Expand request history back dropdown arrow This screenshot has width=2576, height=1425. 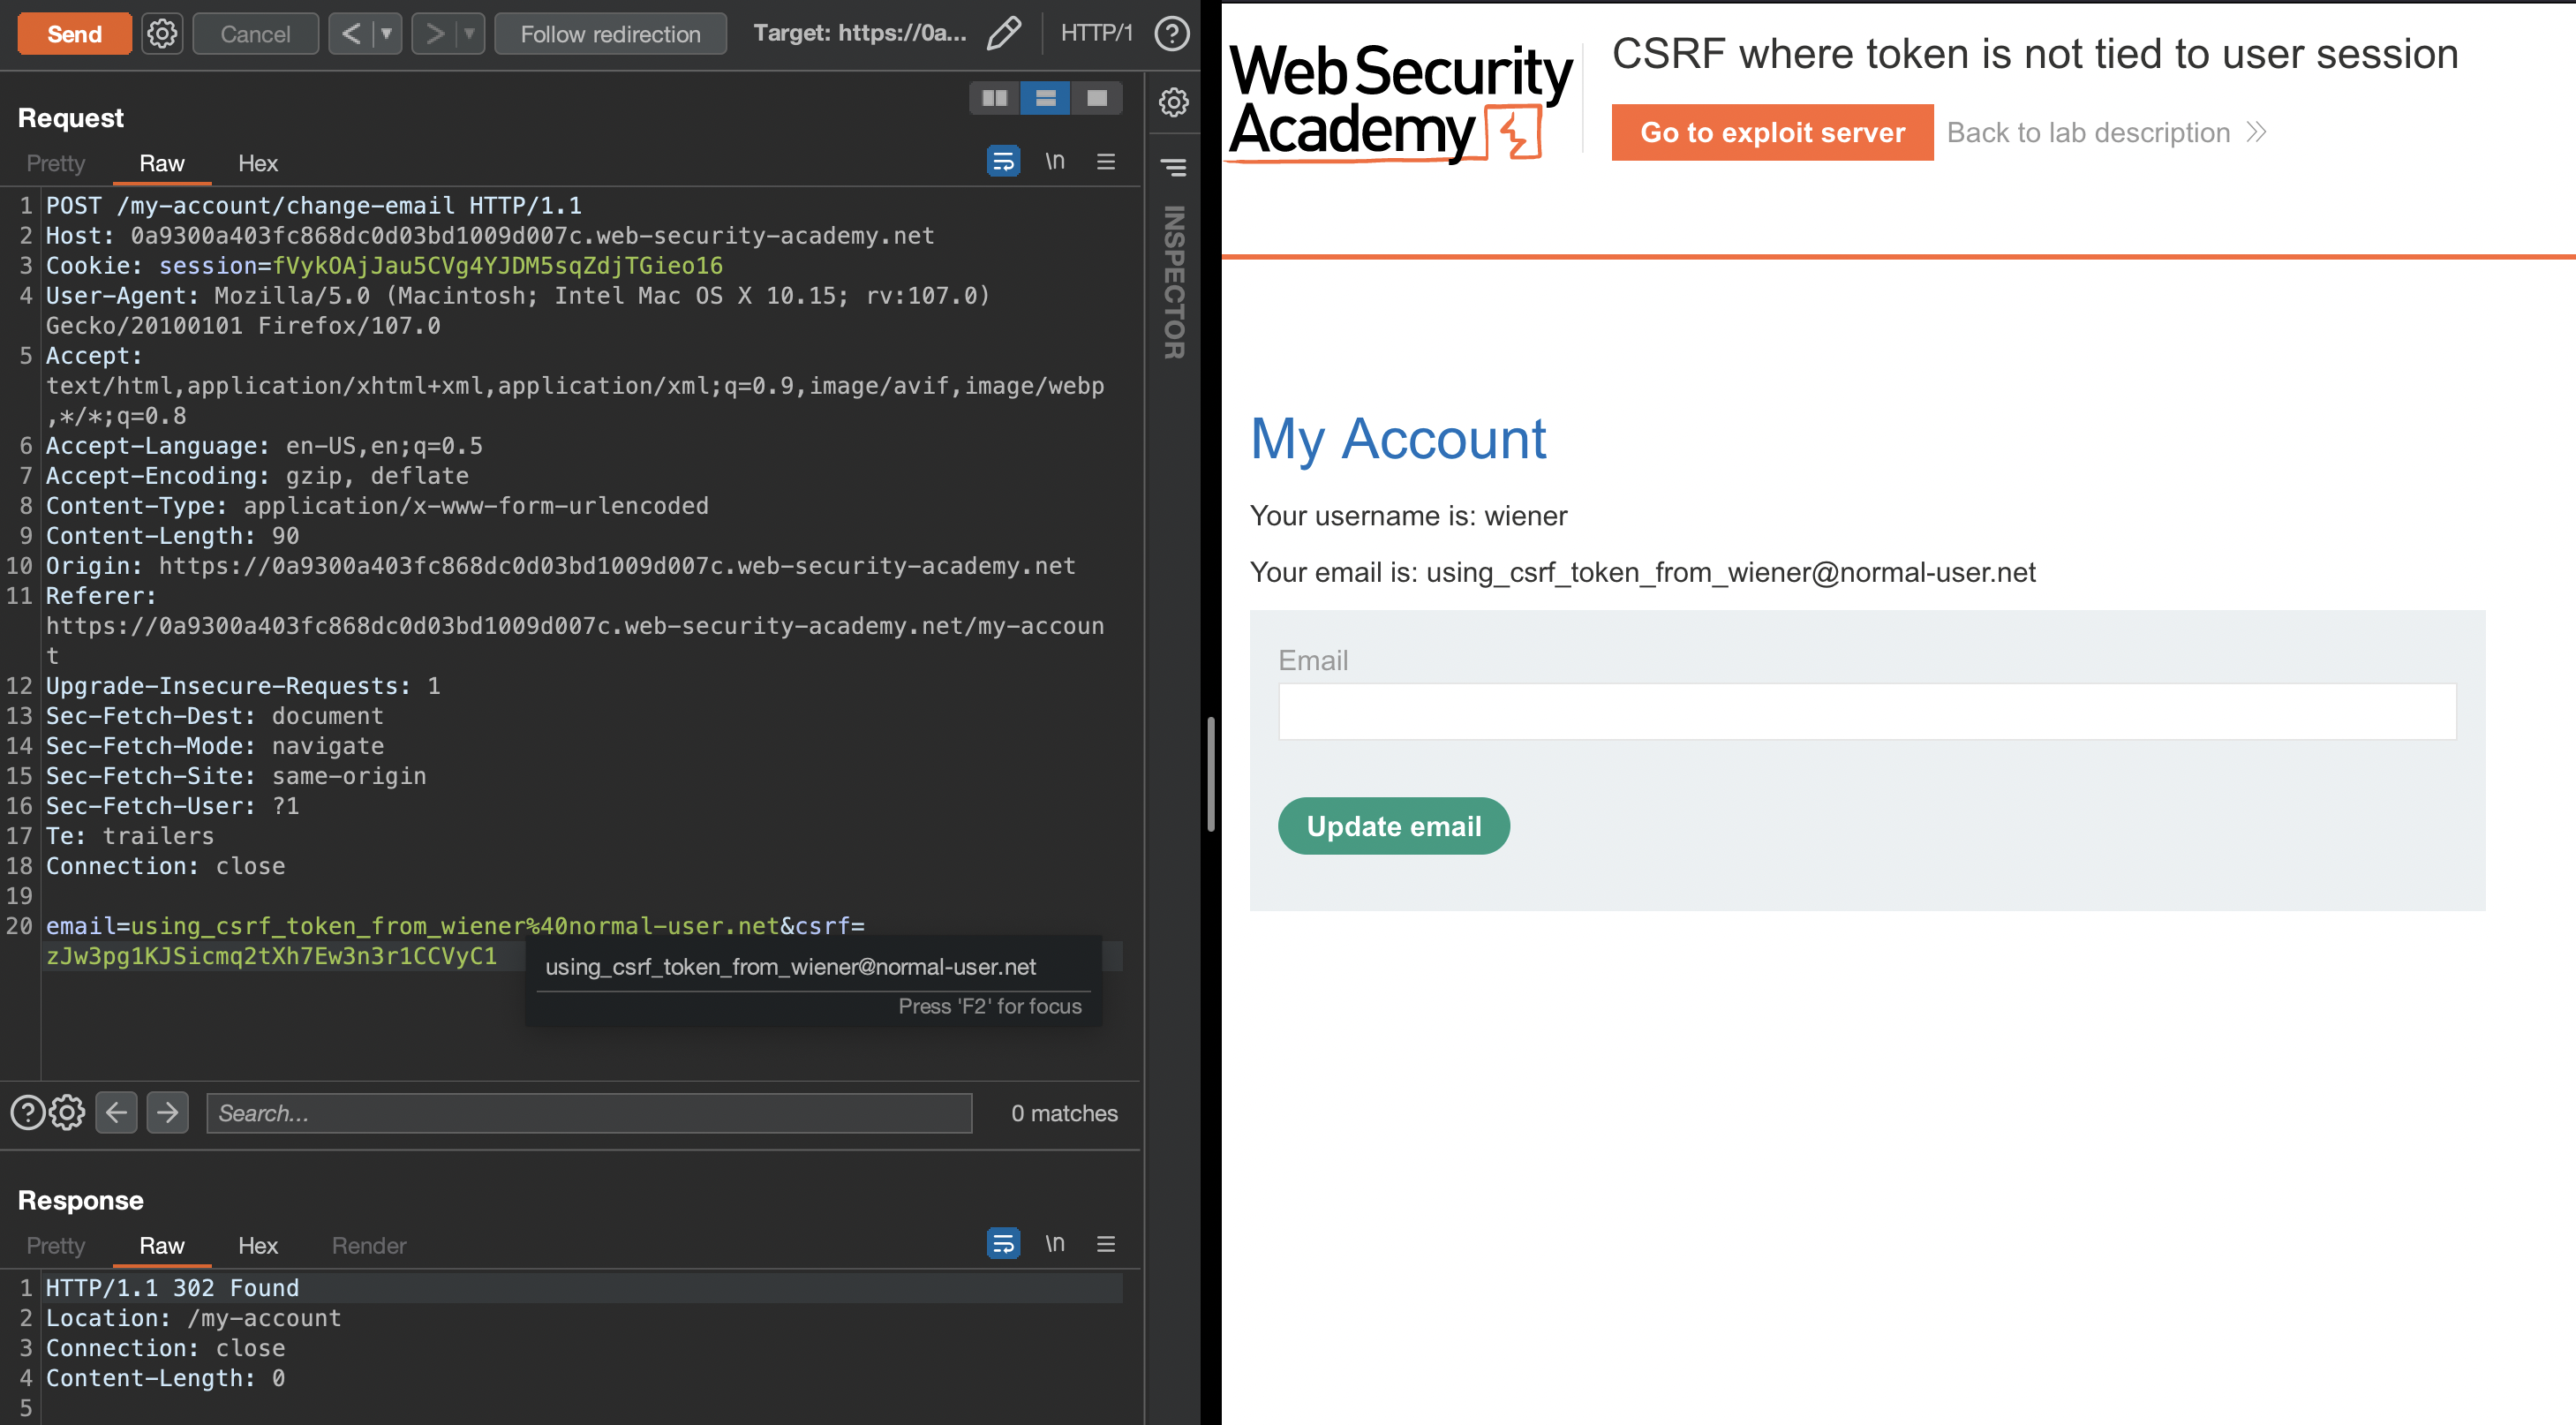[386, 34]
